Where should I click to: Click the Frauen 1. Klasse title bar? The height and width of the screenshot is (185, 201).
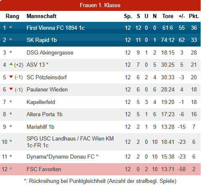click(x=100, y=5)
